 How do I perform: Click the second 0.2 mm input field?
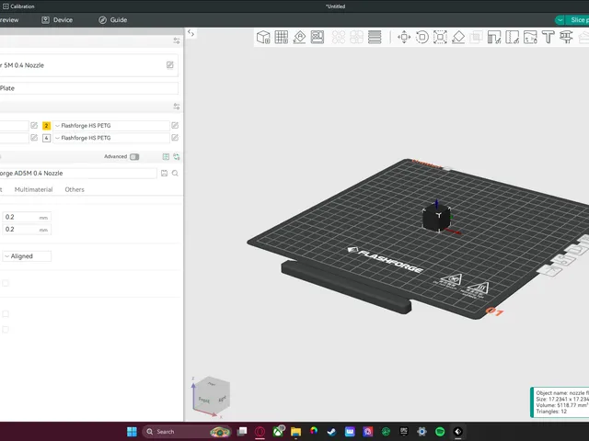(27, 230)
